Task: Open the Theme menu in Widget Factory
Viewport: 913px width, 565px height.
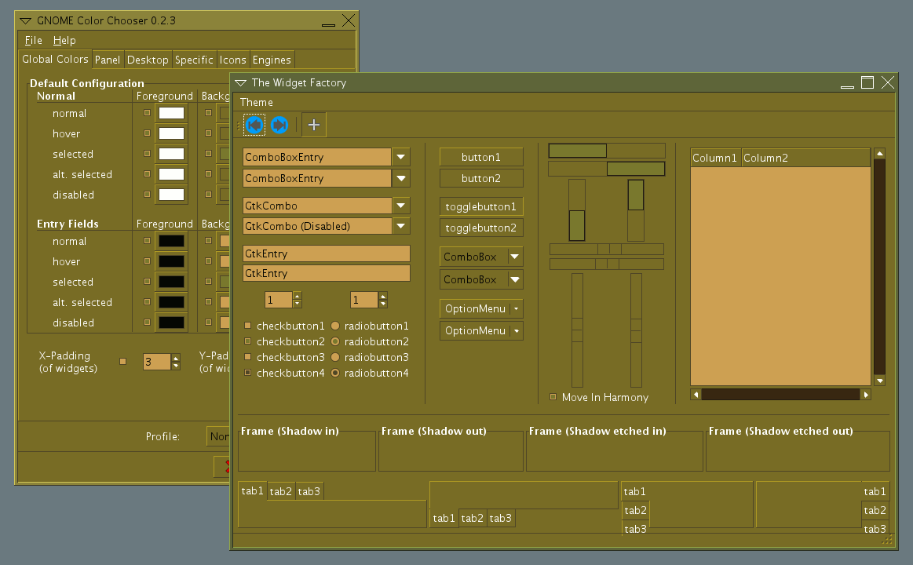Action: [256, 103]
